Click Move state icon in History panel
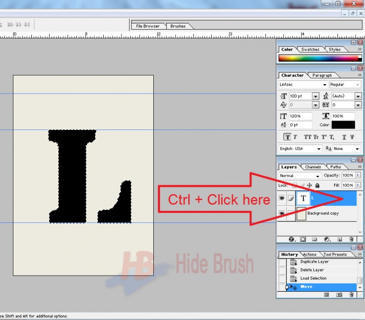Screen dimensions: 365x320 pyautogui.click(x=293, y=287)
